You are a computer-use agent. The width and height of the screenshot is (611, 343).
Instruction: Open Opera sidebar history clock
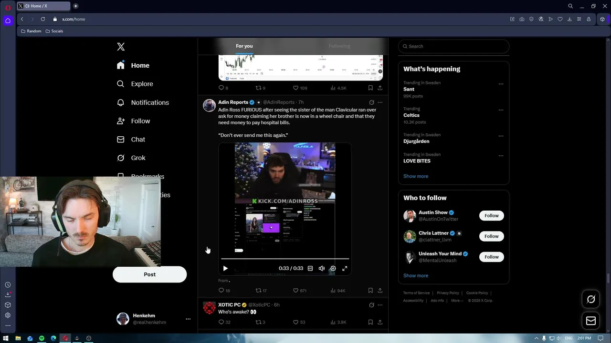coord(8,285)
